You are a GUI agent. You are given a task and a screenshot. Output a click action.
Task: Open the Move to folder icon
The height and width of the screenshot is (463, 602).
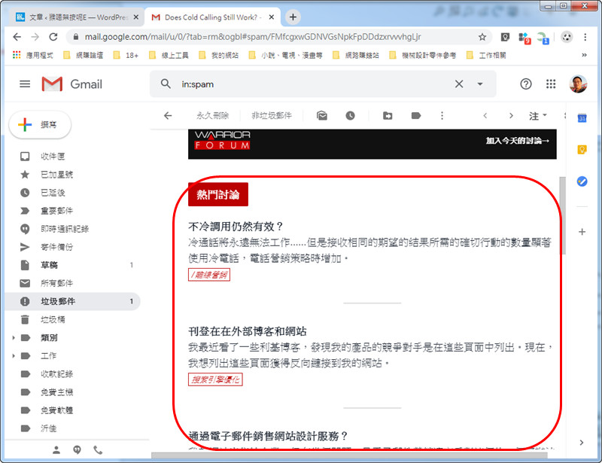[x=388, y=115]
